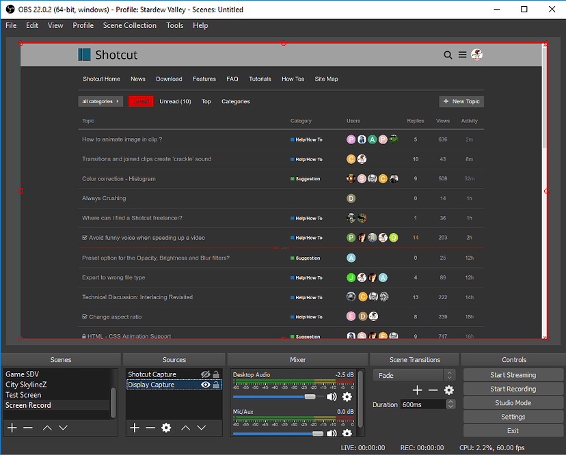Click the Mixer panel scrollbar
This screenshot has height=455, width=566.
click(x=360, y=399)
